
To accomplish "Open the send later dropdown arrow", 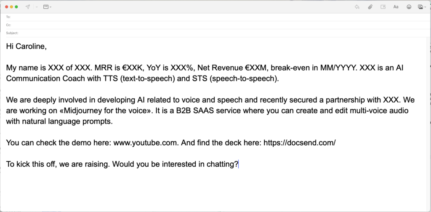I will tap(36, 7).
